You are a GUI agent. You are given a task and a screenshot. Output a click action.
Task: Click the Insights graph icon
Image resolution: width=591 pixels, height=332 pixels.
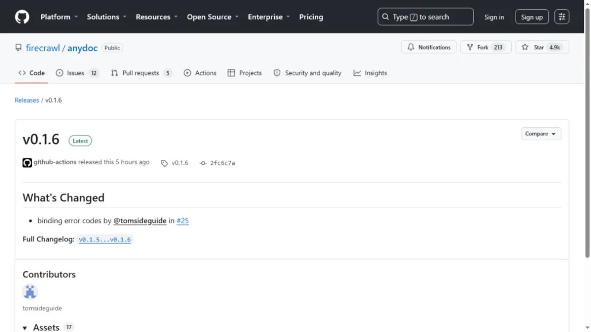(357, 73)
